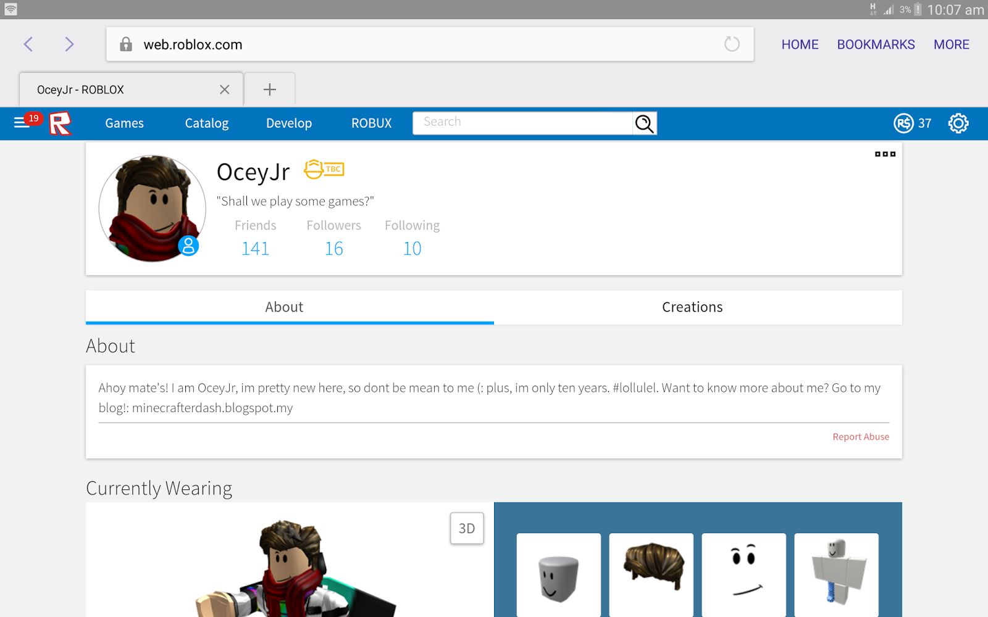Open the Games menu
This screenshot has height=617, width=988.
[x=124, y=123]
